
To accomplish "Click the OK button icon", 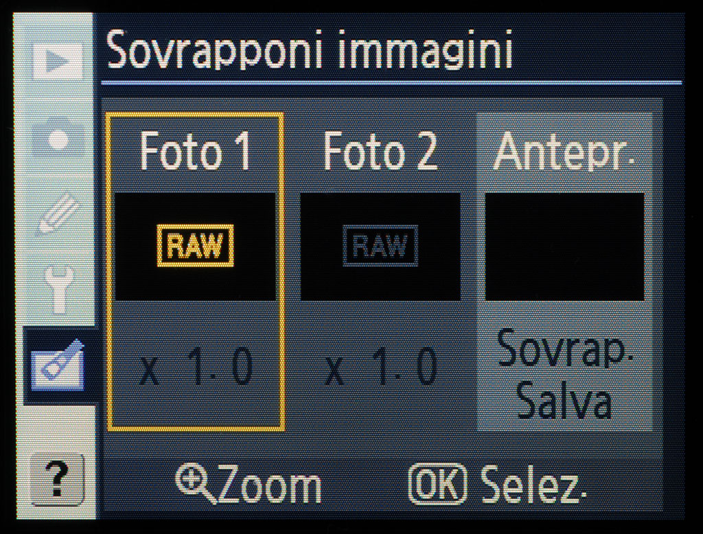I will pos(437,485).
